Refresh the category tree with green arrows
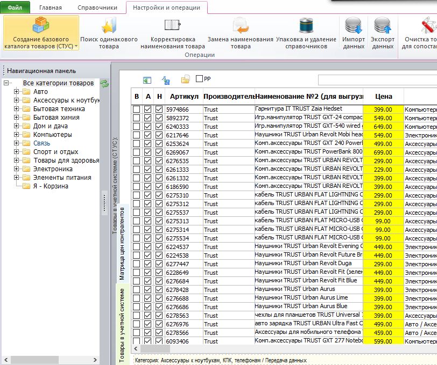This screenshot has width=437, height=365. click(x=104, y=83)
